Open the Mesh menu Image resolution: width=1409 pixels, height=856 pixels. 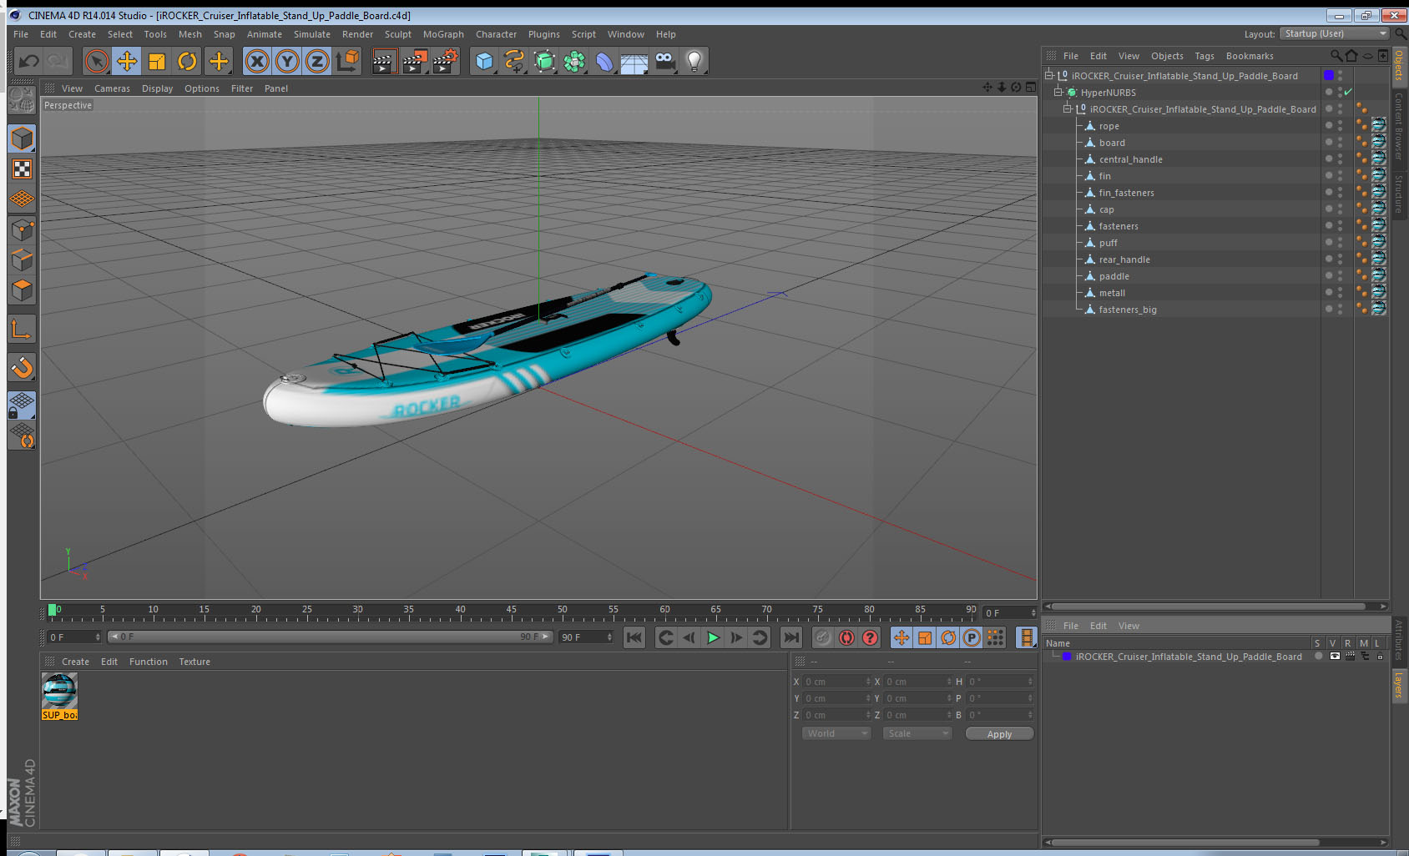click(190, 34)
